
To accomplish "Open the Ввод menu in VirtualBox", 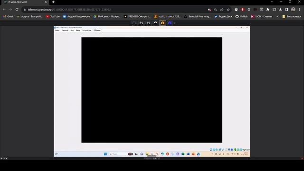I will (78, 30).
